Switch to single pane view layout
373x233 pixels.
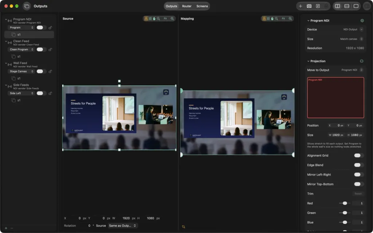point(356,6)
